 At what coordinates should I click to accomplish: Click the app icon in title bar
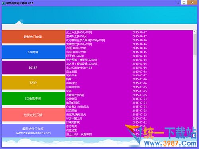pyautogui.click(x=3, y=3)
